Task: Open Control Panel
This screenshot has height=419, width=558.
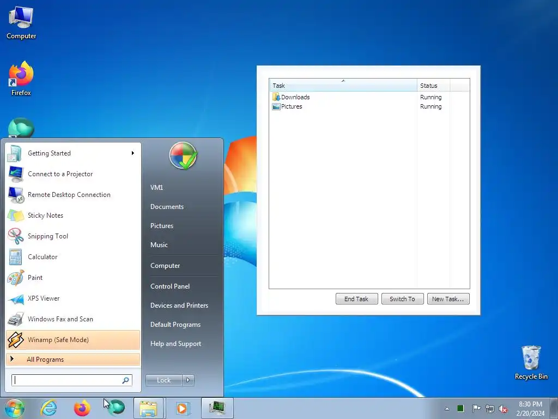Action: [170, 286]
